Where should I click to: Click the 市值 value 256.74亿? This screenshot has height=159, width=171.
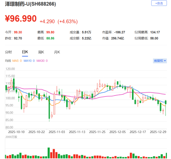(118, 38)
